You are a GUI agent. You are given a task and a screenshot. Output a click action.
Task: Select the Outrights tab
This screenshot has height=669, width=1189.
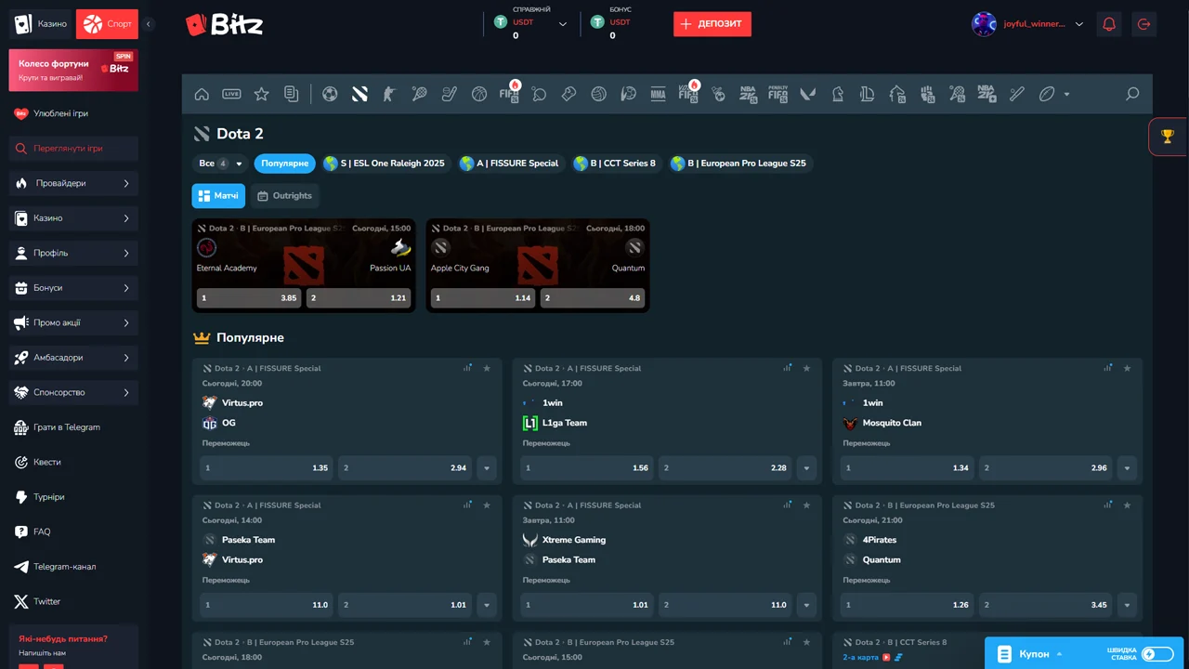[284, 196]
